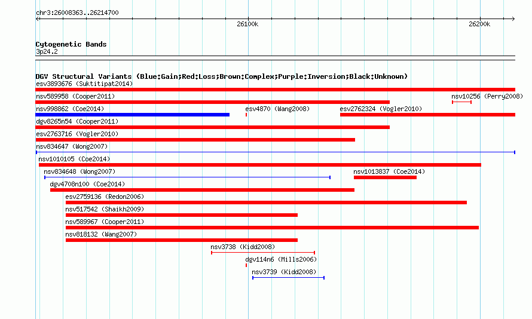Click the nsv1010105 (Coe2014) label

[74, 159]
